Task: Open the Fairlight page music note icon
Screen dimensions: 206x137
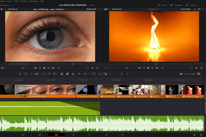Action: click(x=106, y=135)
